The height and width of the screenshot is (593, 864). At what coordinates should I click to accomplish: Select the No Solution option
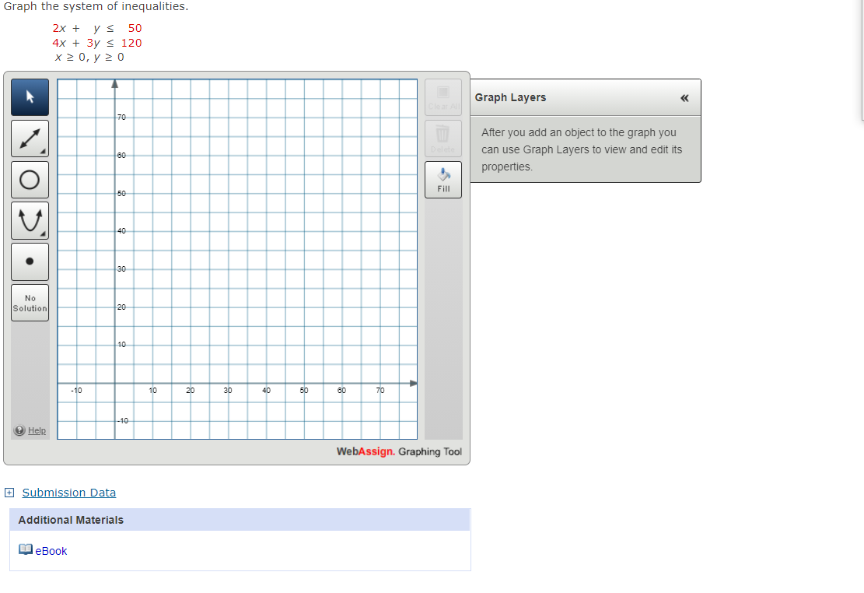pos(30,302)
